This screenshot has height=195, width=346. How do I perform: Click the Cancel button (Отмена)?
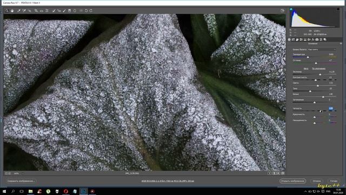(317, 181)
